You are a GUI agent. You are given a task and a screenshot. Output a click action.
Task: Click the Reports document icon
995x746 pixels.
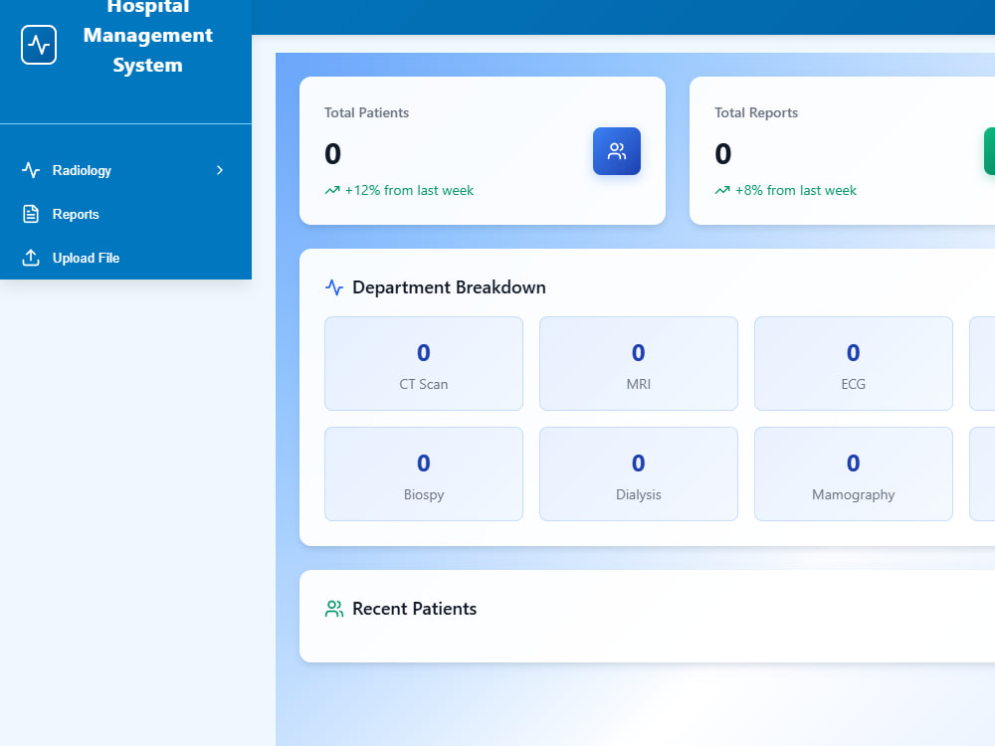[x=31, y=214]
